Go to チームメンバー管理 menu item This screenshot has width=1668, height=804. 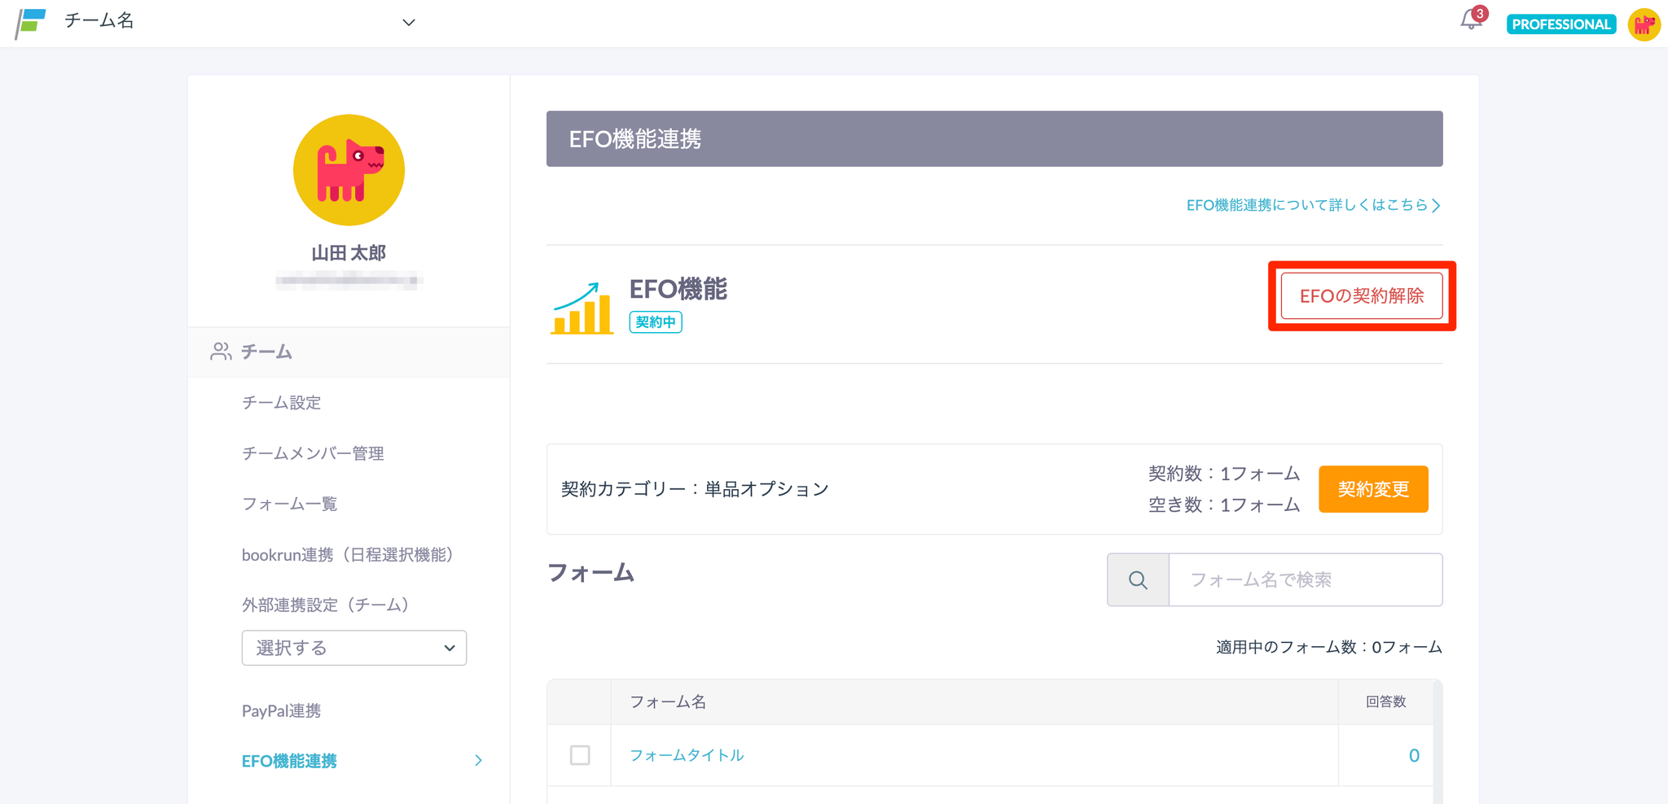(313, 453)
